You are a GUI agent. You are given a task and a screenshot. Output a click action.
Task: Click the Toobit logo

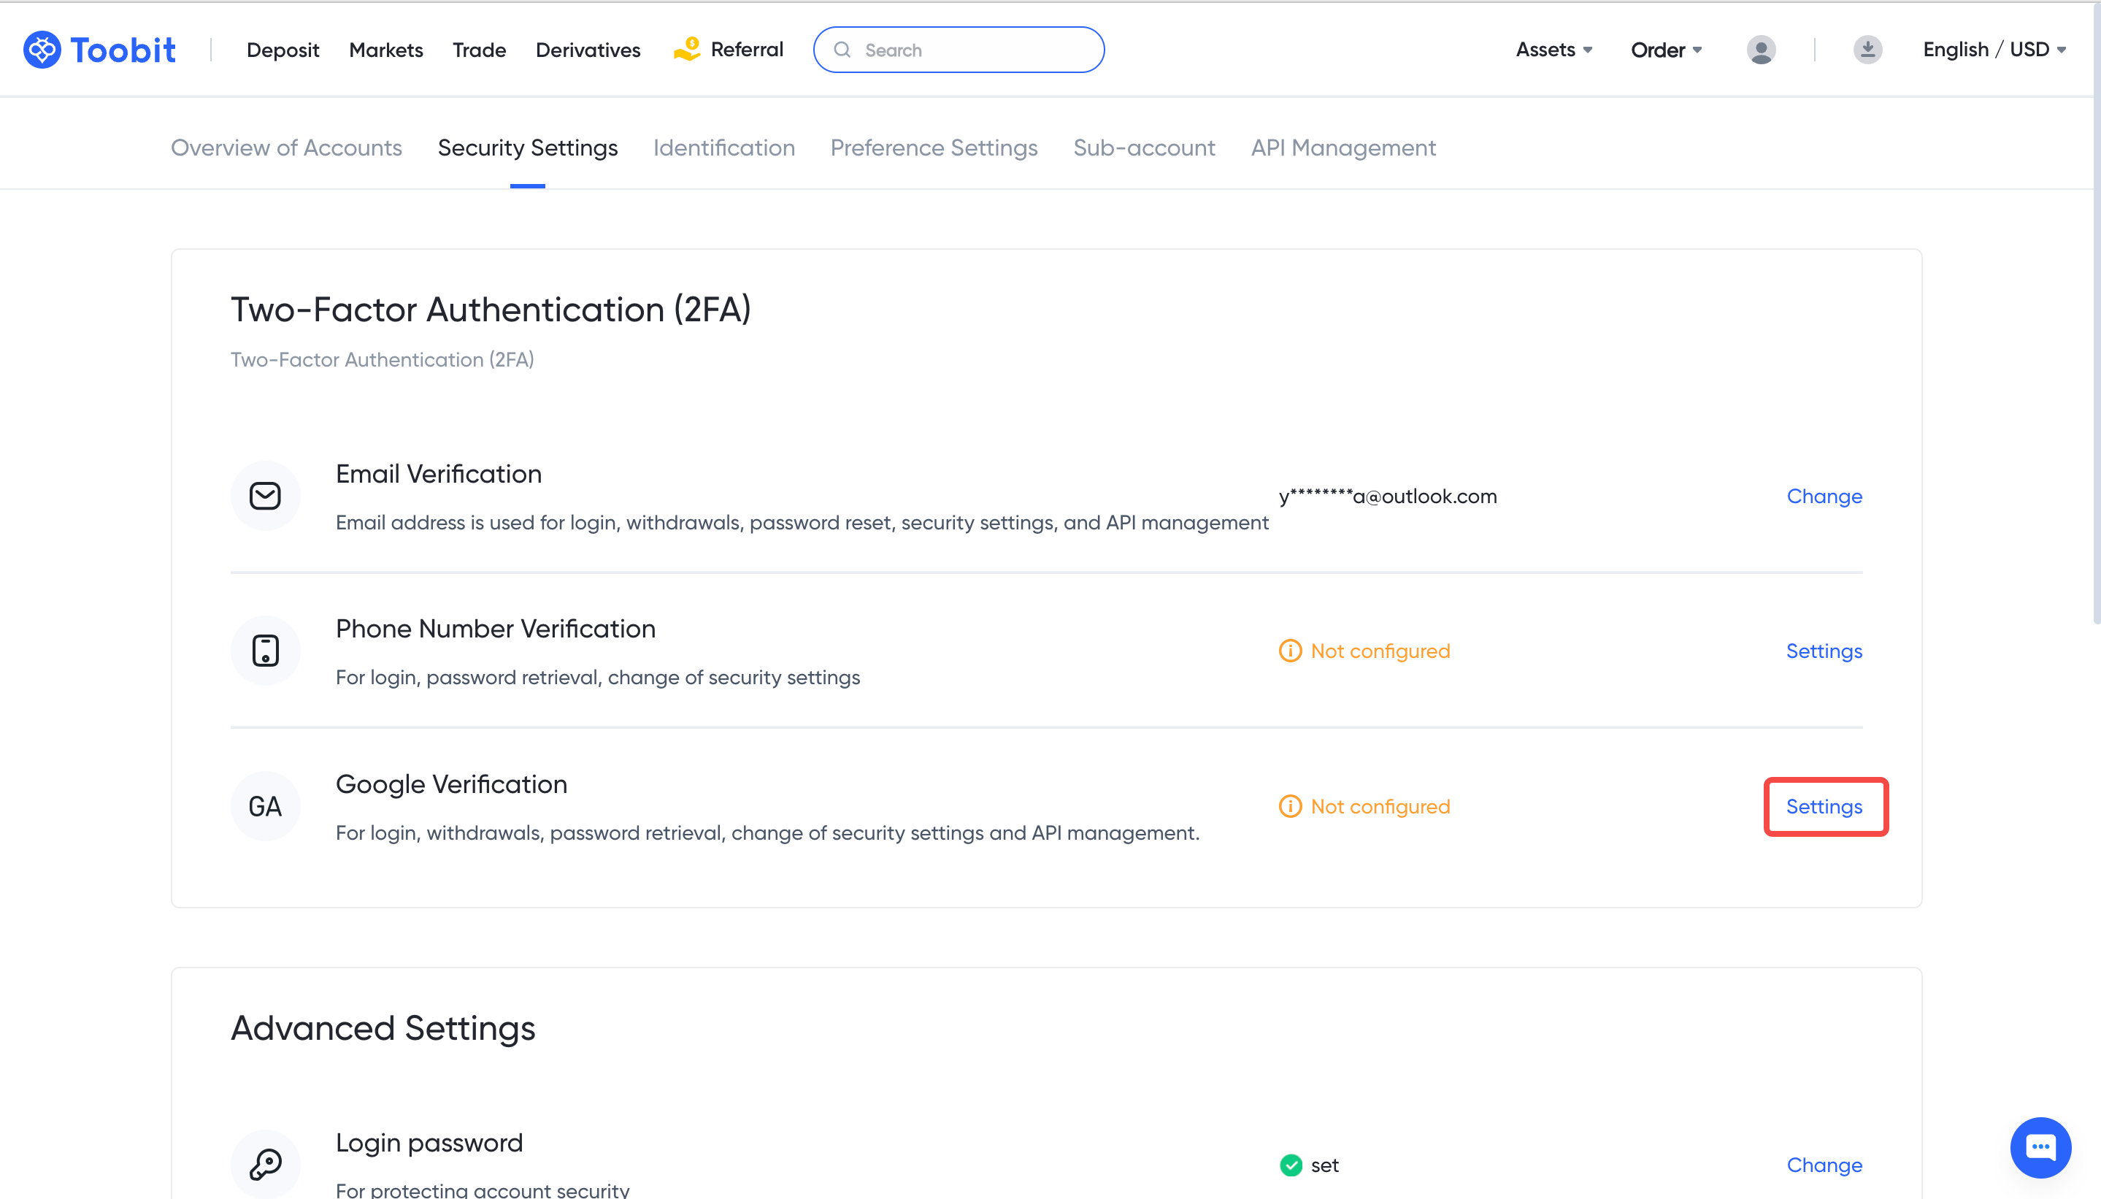(99, 50)
